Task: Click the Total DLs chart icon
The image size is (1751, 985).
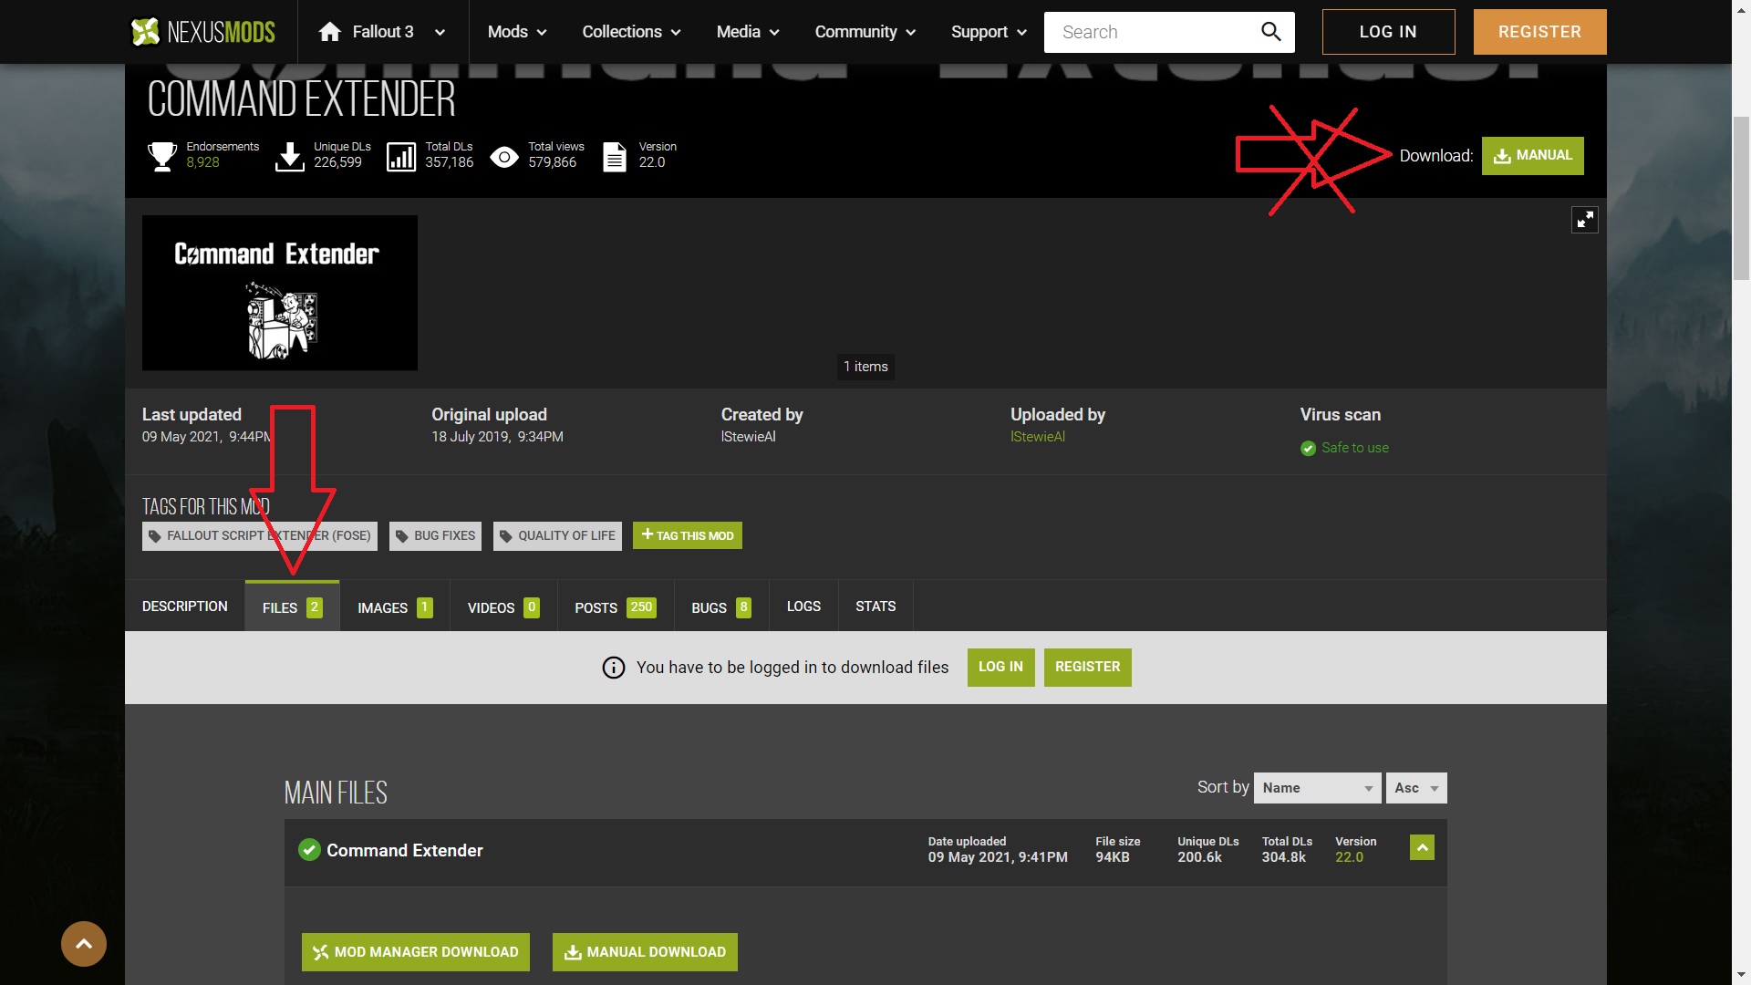Action: (401, 156)
